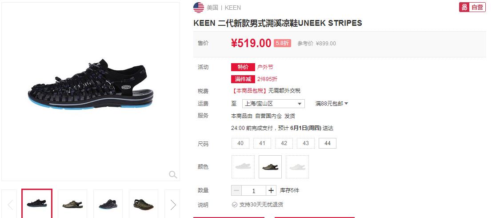Click the 30-day return checkmark icon

click(234, 205)
